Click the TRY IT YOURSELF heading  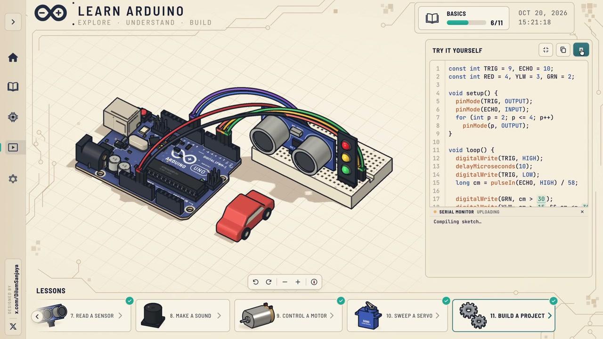(457, 50)
